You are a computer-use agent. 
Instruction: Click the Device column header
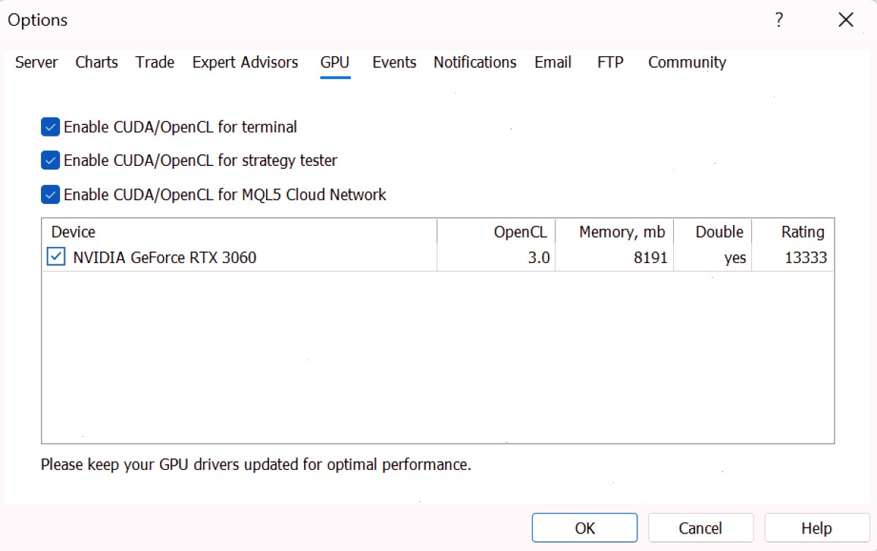point(240,232)
